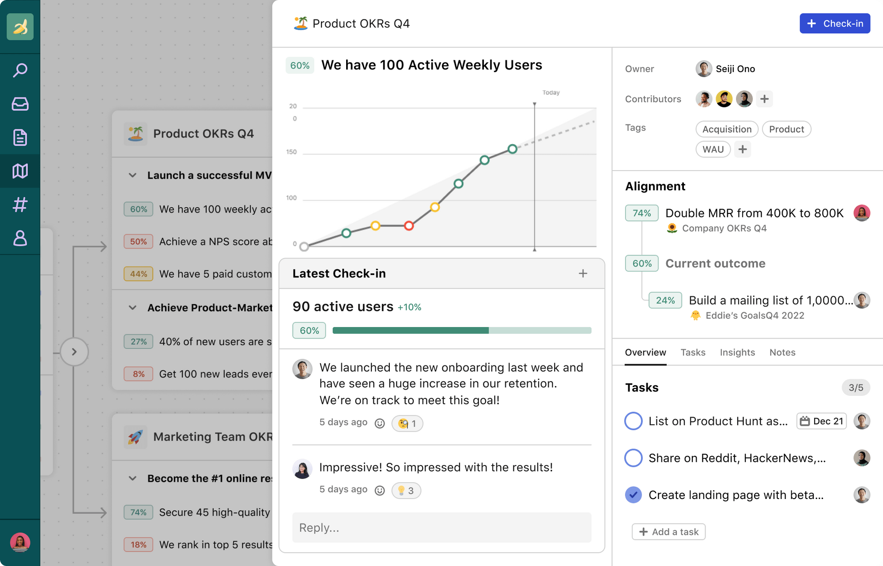Open the Notes tab
Screen dimensions: 883x566
782,352
